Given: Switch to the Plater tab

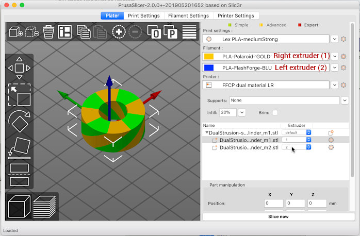Looking at the screenshot, I should pyautogui.click(x=112, y=15).
